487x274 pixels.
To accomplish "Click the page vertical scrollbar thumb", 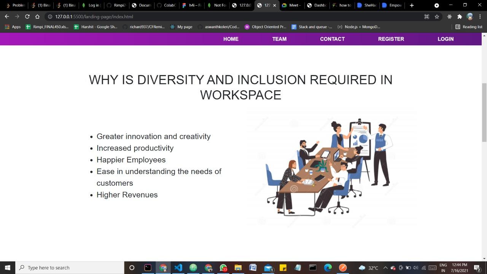I will click(484, 112).
